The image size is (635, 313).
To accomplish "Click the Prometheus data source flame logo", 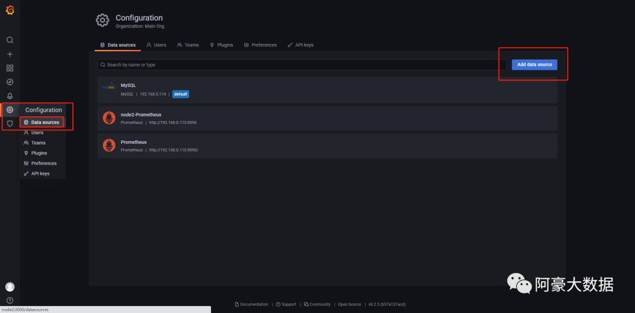I will point(109,146).
